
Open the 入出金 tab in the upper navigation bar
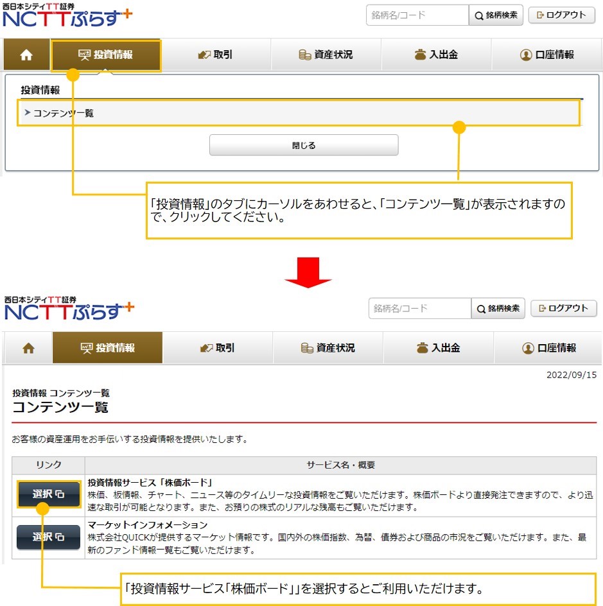pos(436,55)
